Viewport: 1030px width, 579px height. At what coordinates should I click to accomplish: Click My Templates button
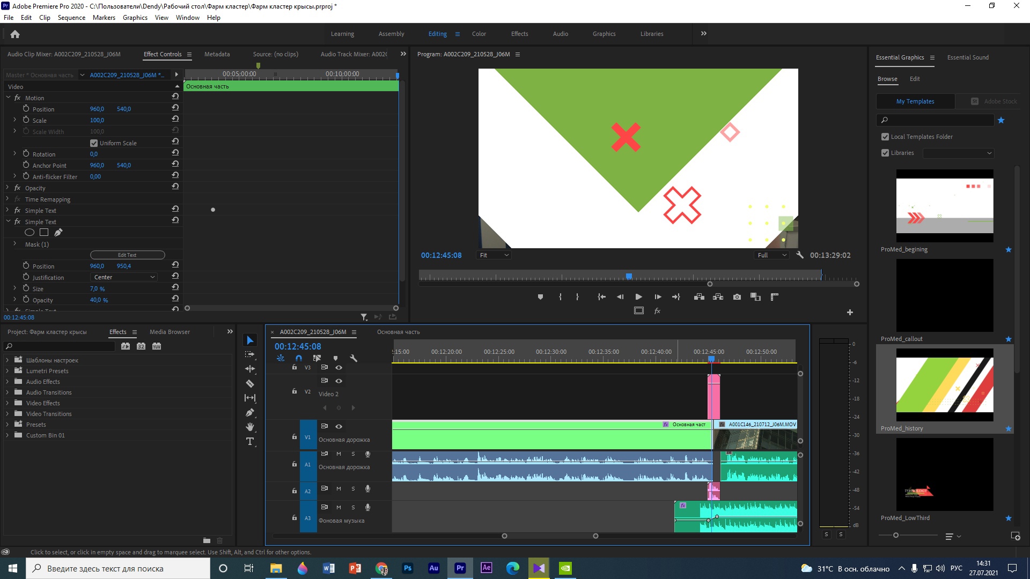915,101
